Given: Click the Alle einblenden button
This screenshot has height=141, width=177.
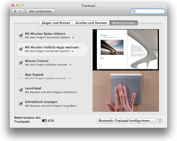Looking at the screenshot, I should (40, 11).
